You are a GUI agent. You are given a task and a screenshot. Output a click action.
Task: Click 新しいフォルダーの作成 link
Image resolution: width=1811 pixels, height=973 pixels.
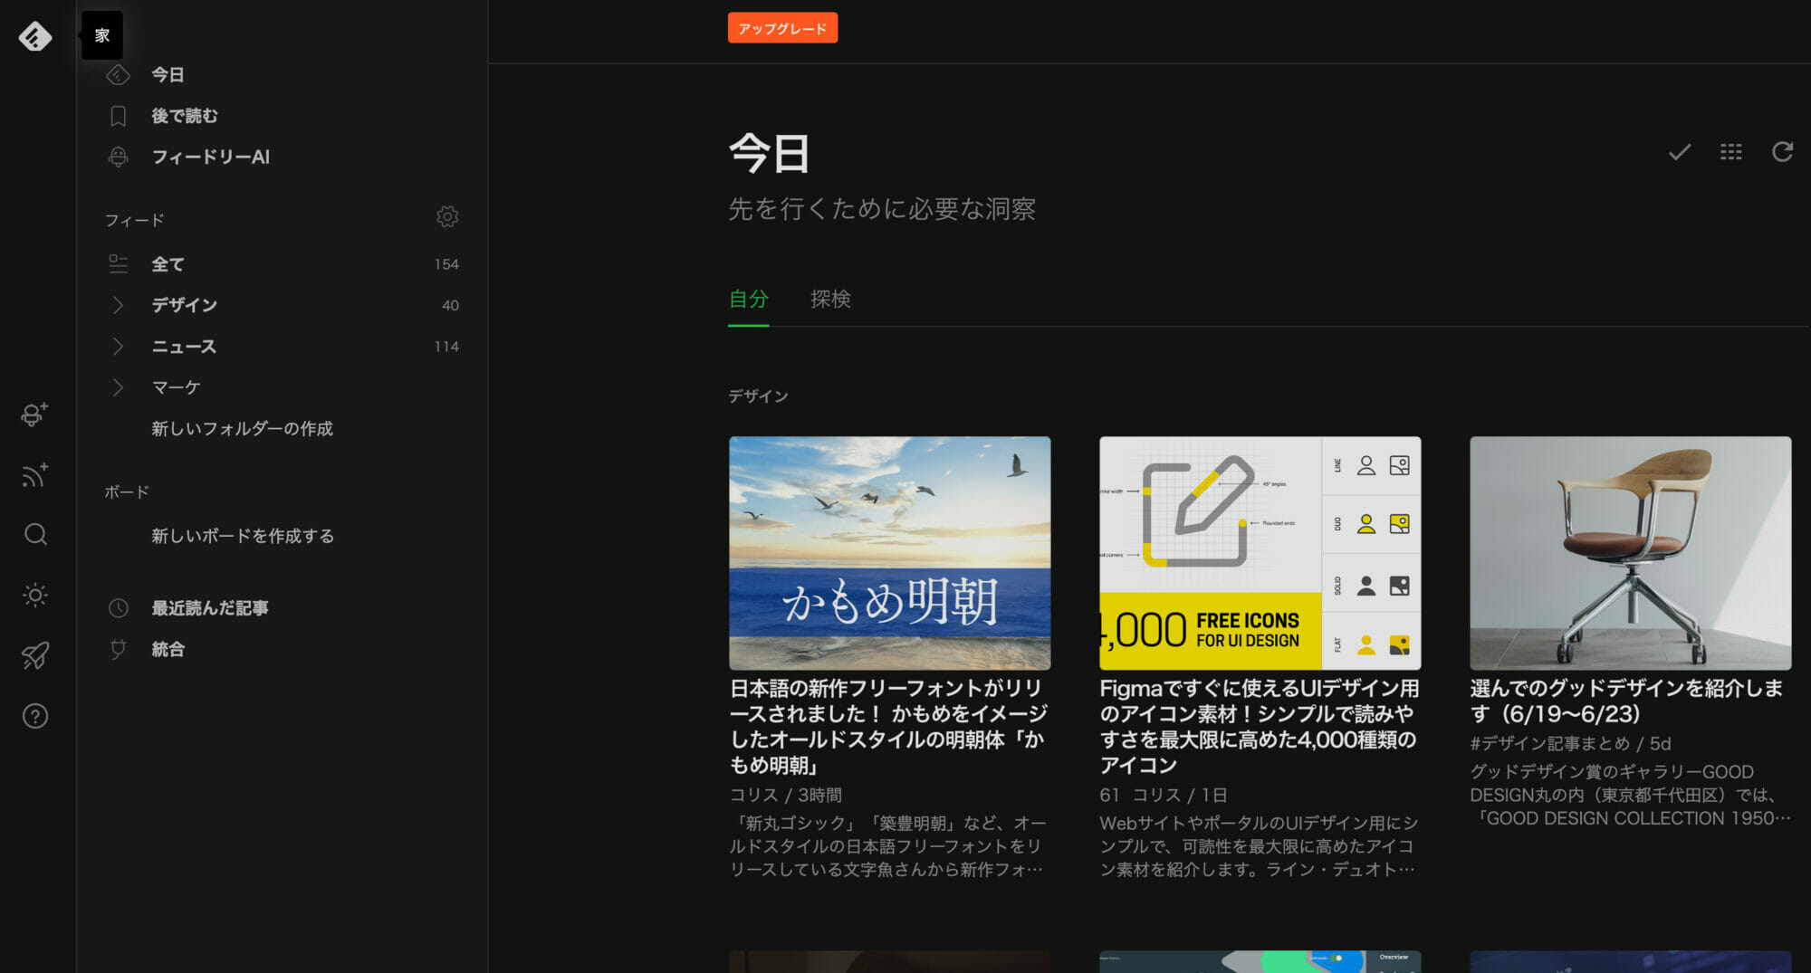coord(242,428)
